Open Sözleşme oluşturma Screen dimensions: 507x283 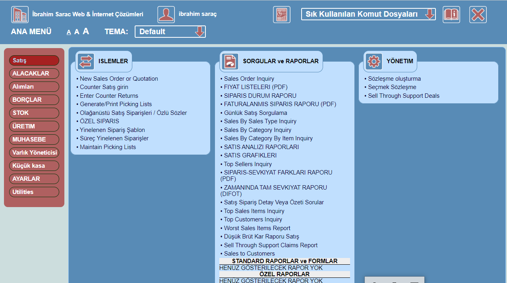(394, 79)
